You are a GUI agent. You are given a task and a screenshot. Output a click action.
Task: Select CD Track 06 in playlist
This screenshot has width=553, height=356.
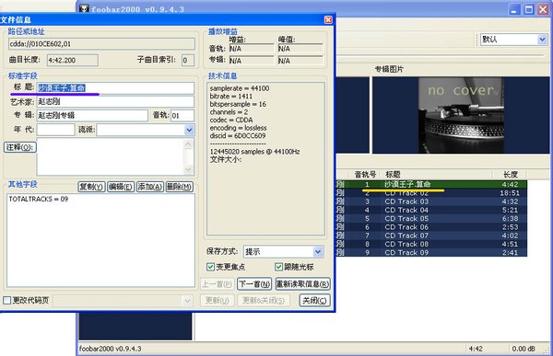[x=431, y=227]
